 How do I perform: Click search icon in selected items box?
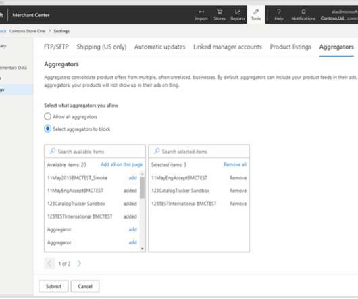(x=157, y=151)
